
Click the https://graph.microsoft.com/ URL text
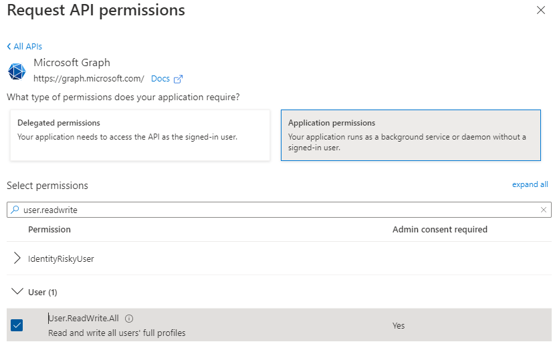click(x=89, y=79)
